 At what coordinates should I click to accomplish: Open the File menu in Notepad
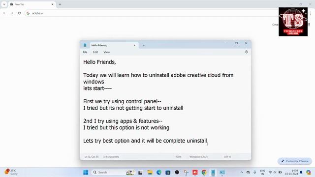(x=85, y=52)
